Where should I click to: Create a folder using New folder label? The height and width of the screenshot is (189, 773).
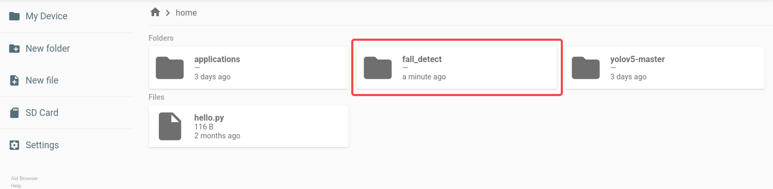48,49
